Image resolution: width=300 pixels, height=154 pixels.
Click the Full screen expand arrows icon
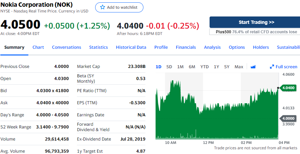[x=272, y=67]
